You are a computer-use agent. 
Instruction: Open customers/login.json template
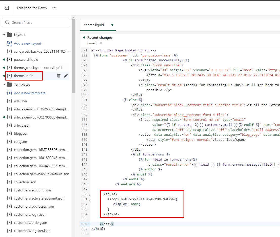(x=30, y=215)
